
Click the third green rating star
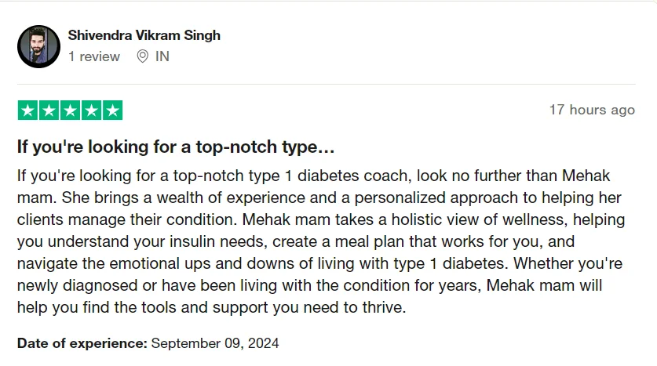[x=70, y=110]
